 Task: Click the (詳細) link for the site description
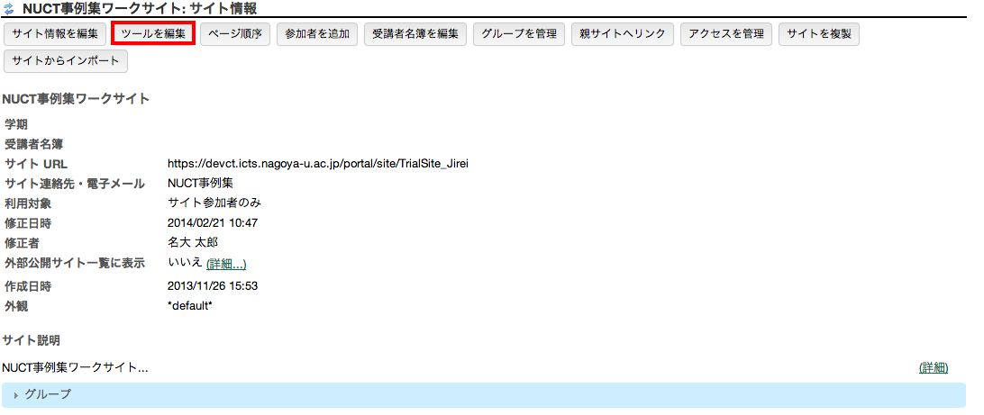point(933,367)
